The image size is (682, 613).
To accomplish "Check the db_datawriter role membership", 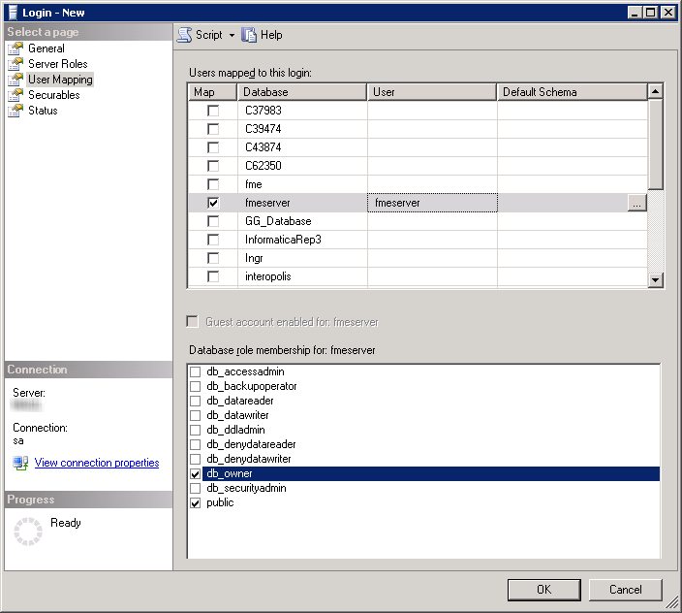I will (x=196, y=415).
